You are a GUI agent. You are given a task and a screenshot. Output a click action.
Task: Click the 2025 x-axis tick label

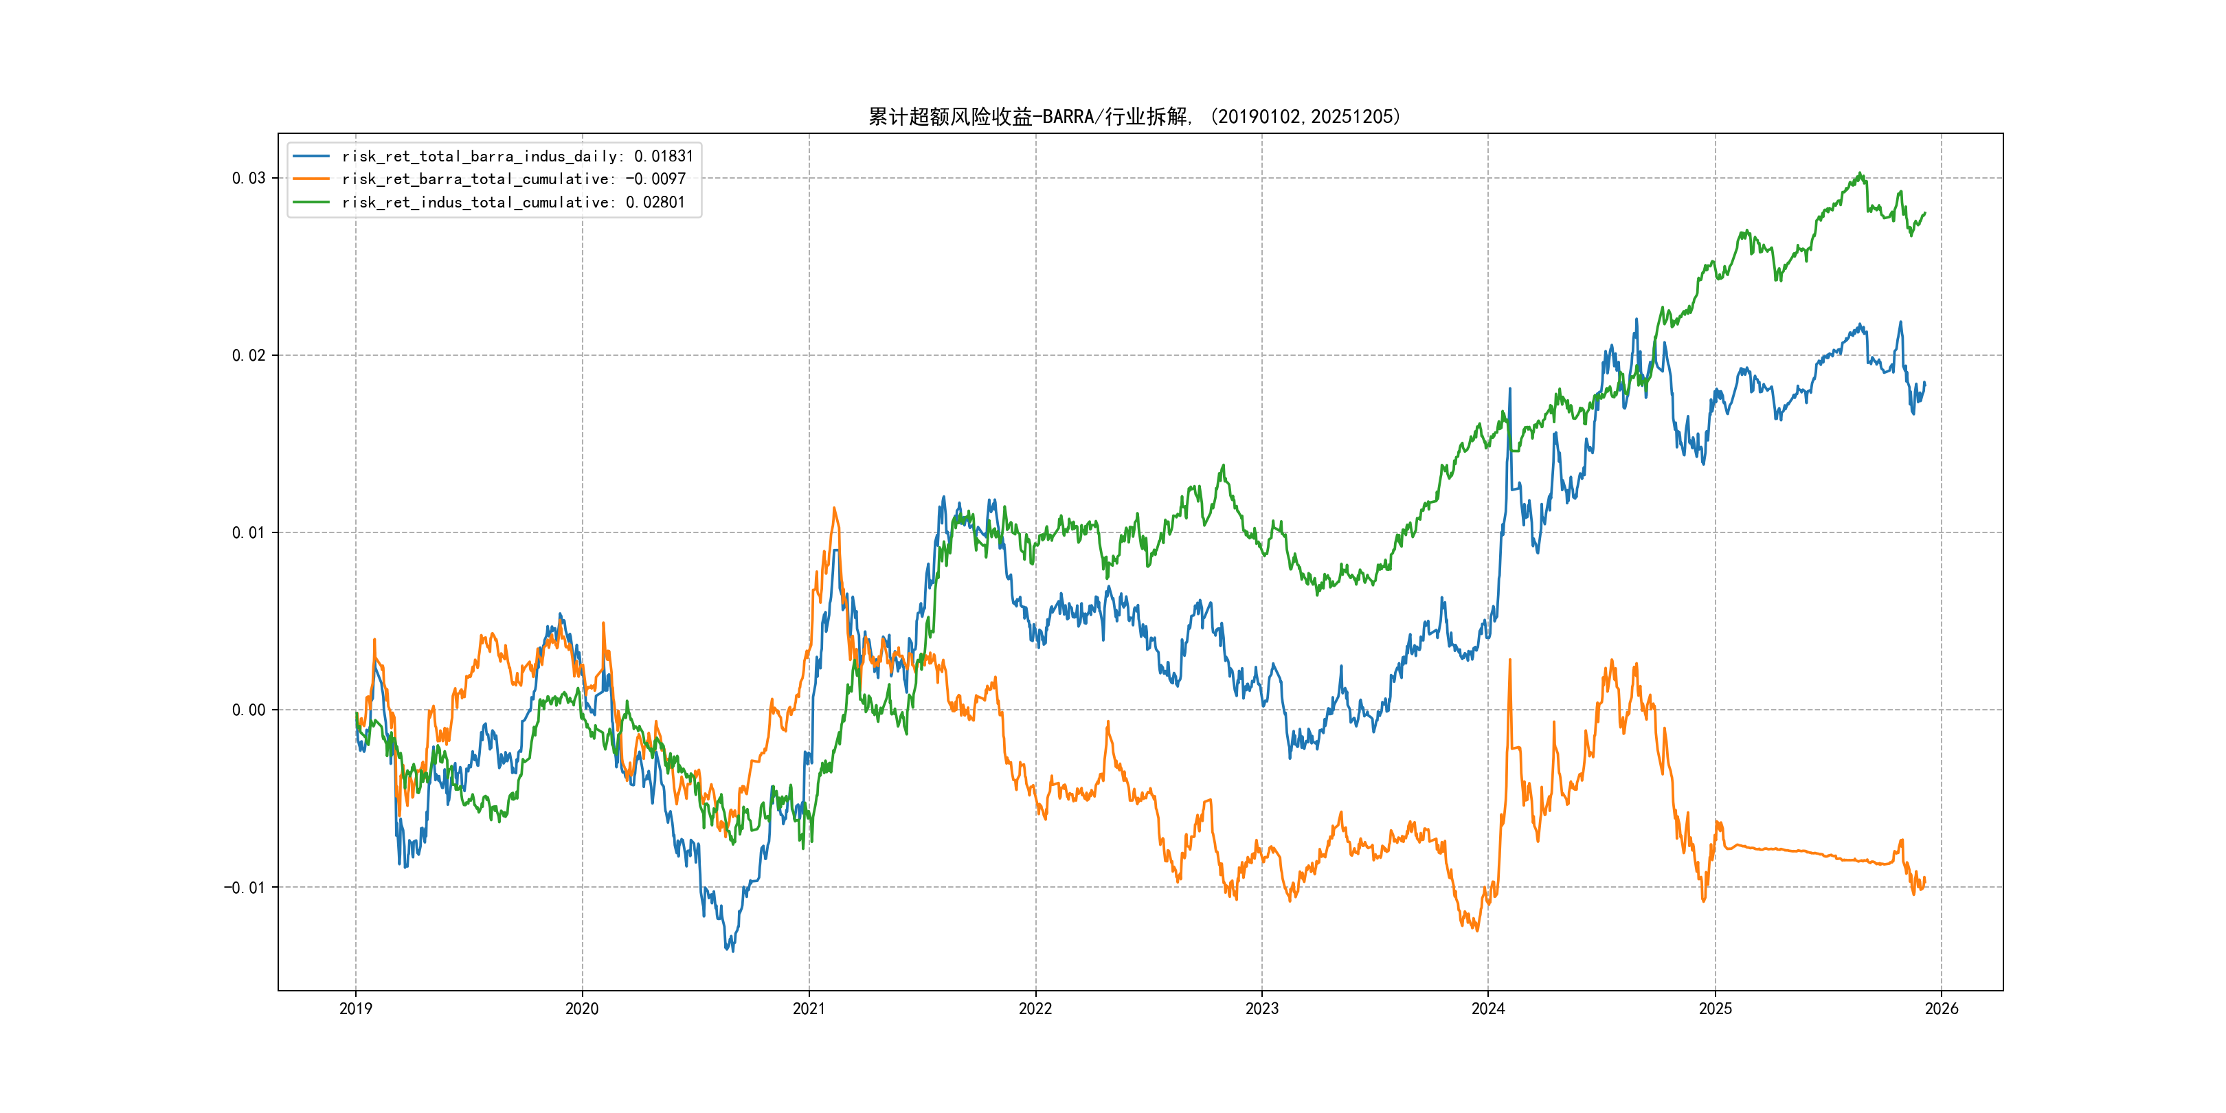1716,1009
